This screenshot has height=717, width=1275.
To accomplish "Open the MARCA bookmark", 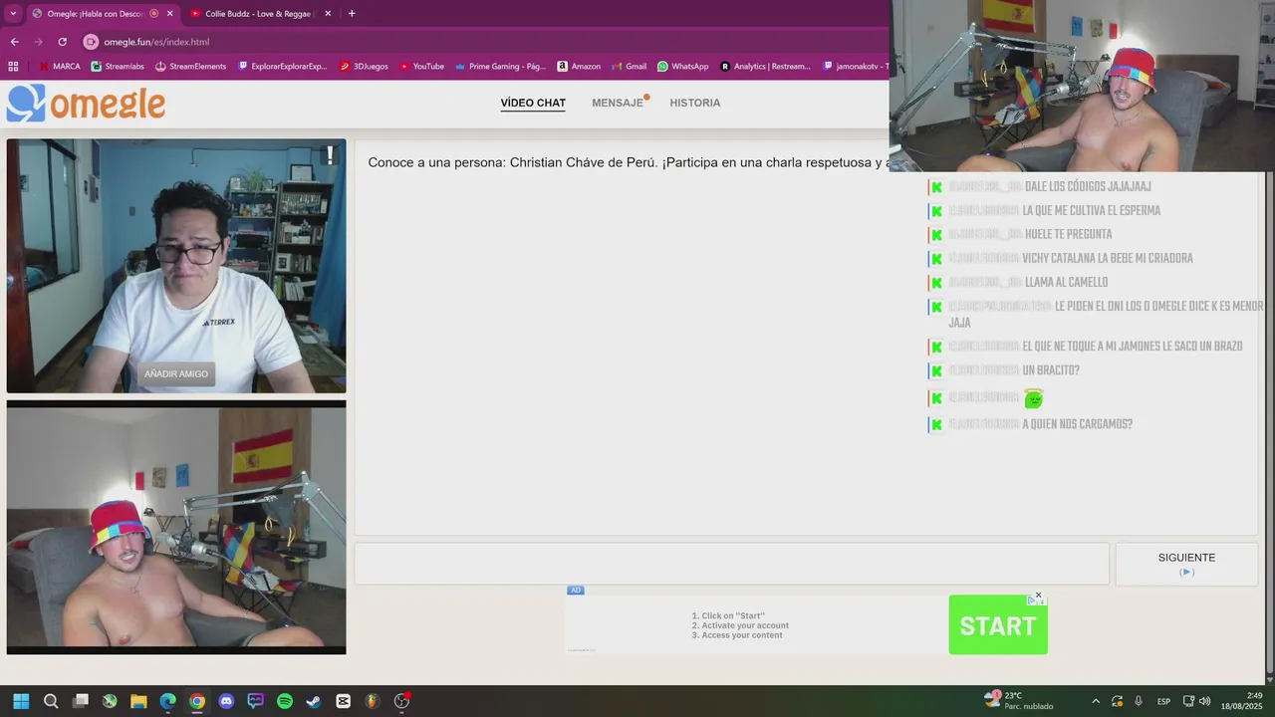I will pyautogui.click(x=59, y=67).
